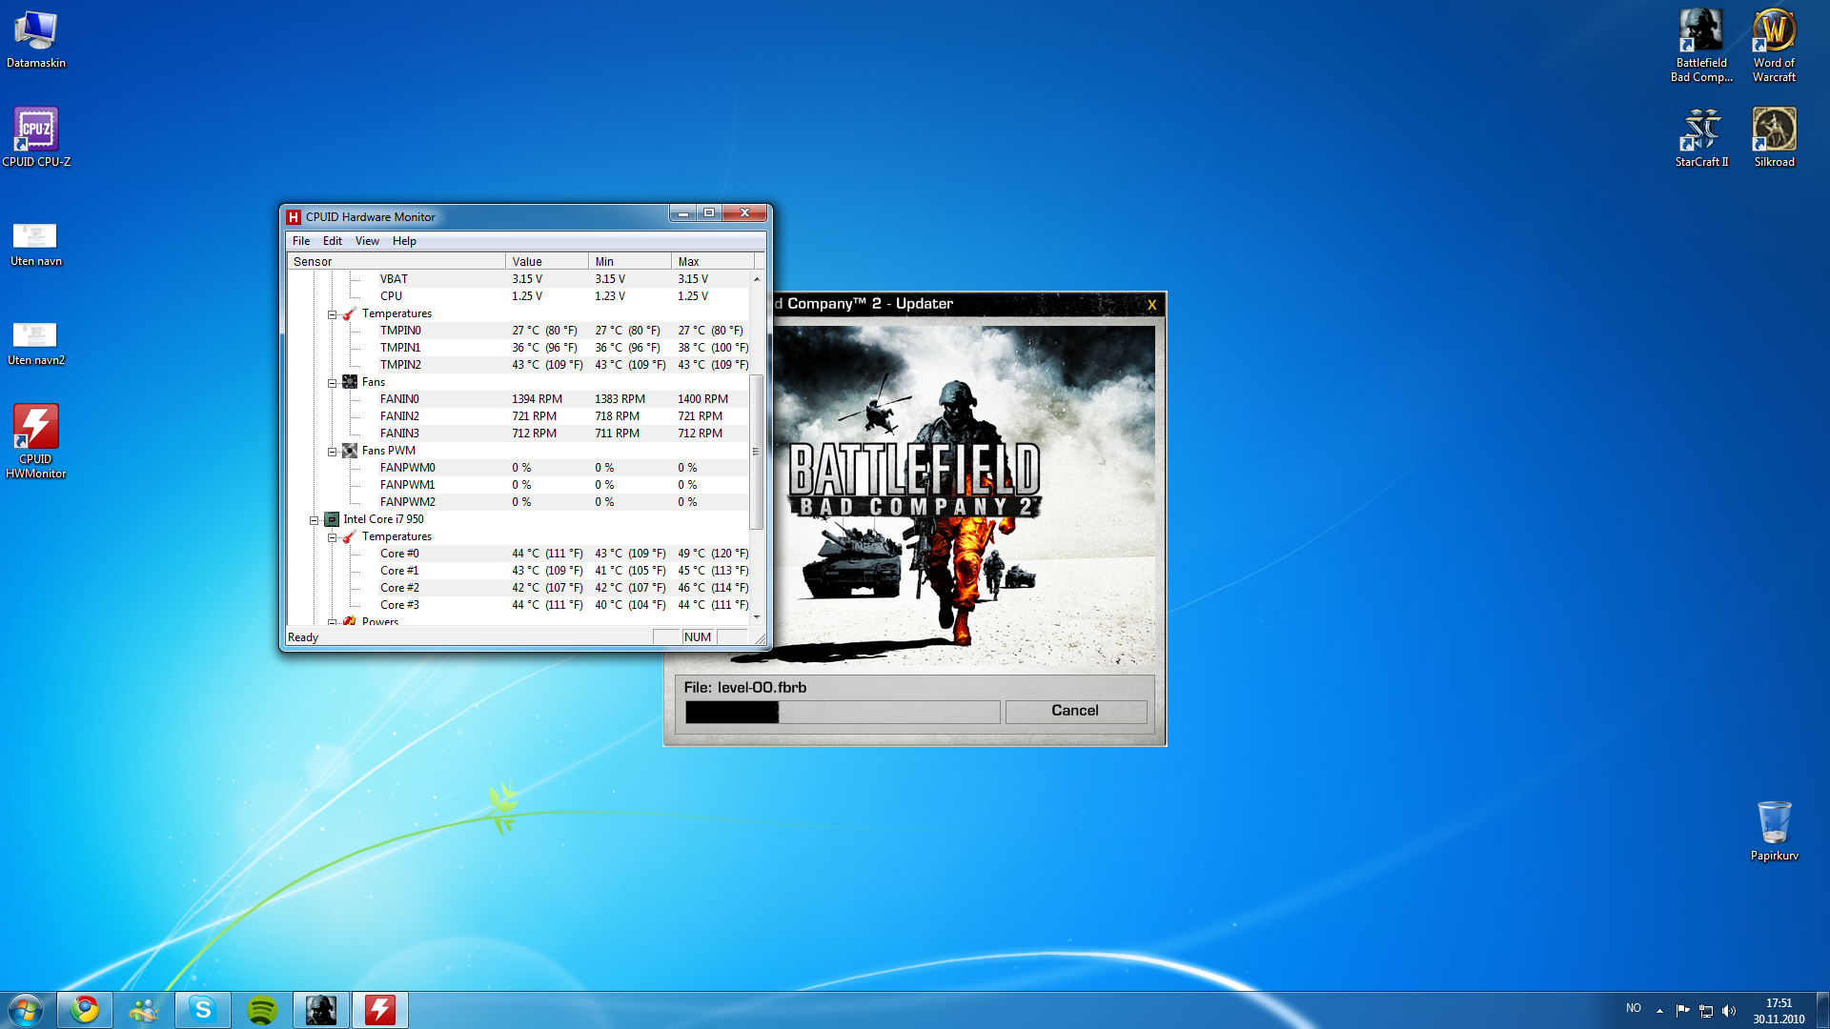Open the Datamaskin desktop icon
Image resolution: width=1830 pixels, height=1029 pixels.
pos(35,38)
